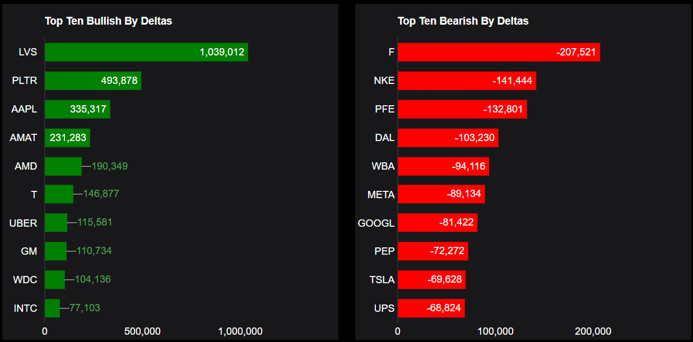Screen dimensions: 693x342
Task: Click the F red bearish bar
Action: 499,52
